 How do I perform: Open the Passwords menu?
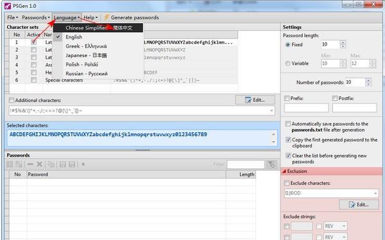click(36, 17)
